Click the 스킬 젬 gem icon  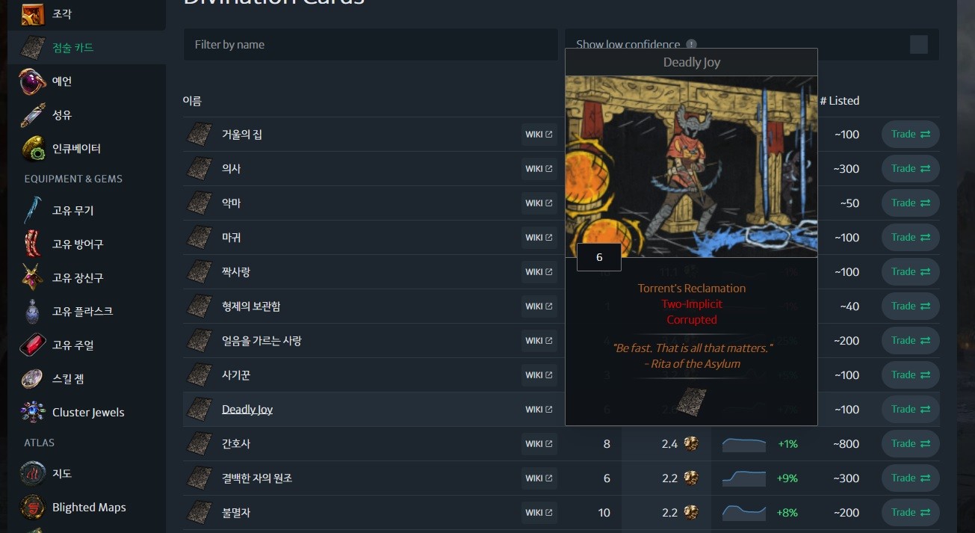(x=33, y=379)
